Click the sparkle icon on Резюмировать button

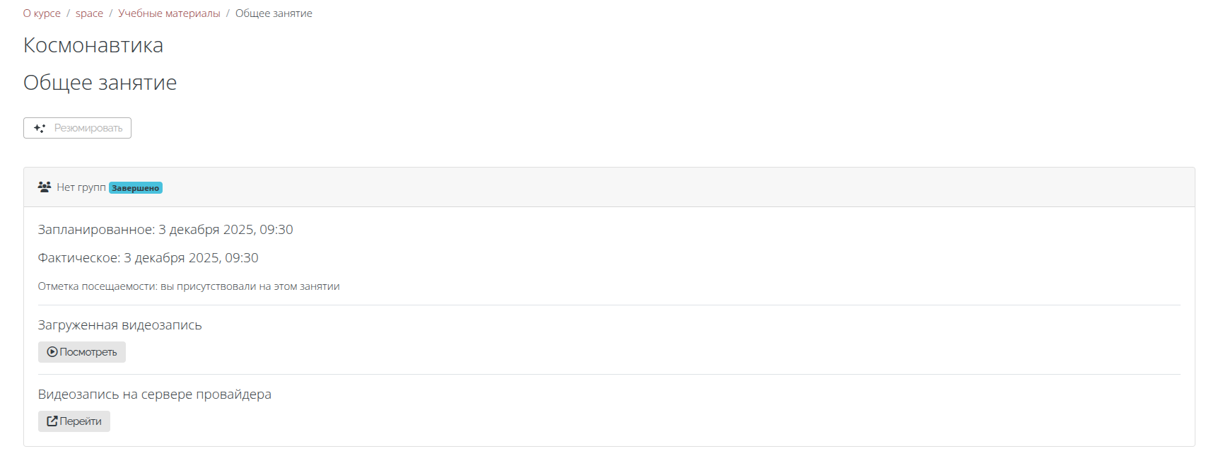[x=40, y=128]
